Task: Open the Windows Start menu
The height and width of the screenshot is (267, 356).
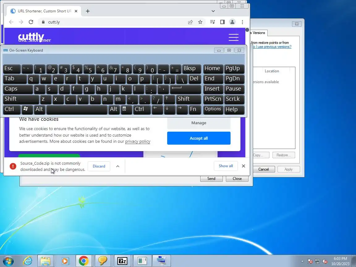Action: (8, 261)
